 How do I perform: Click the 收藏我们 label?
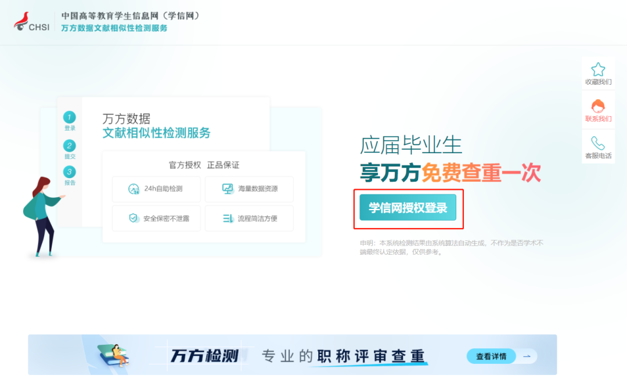(x=598, y=82)
